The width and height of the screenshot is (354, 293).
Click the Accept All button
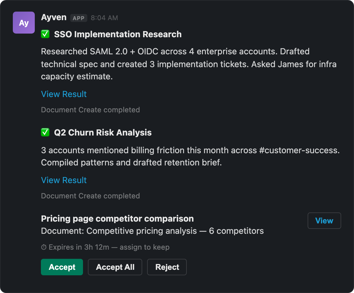pos(115,267)
